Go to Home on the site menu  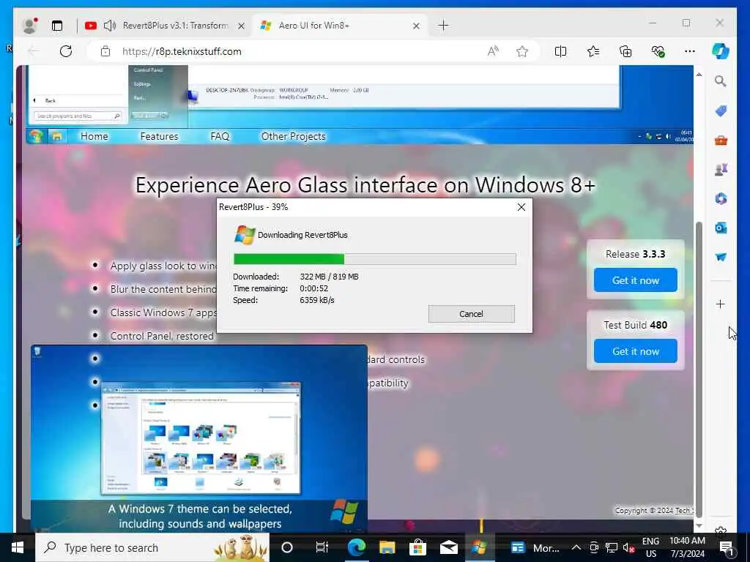pyautogui.click(x=94, y=136)
